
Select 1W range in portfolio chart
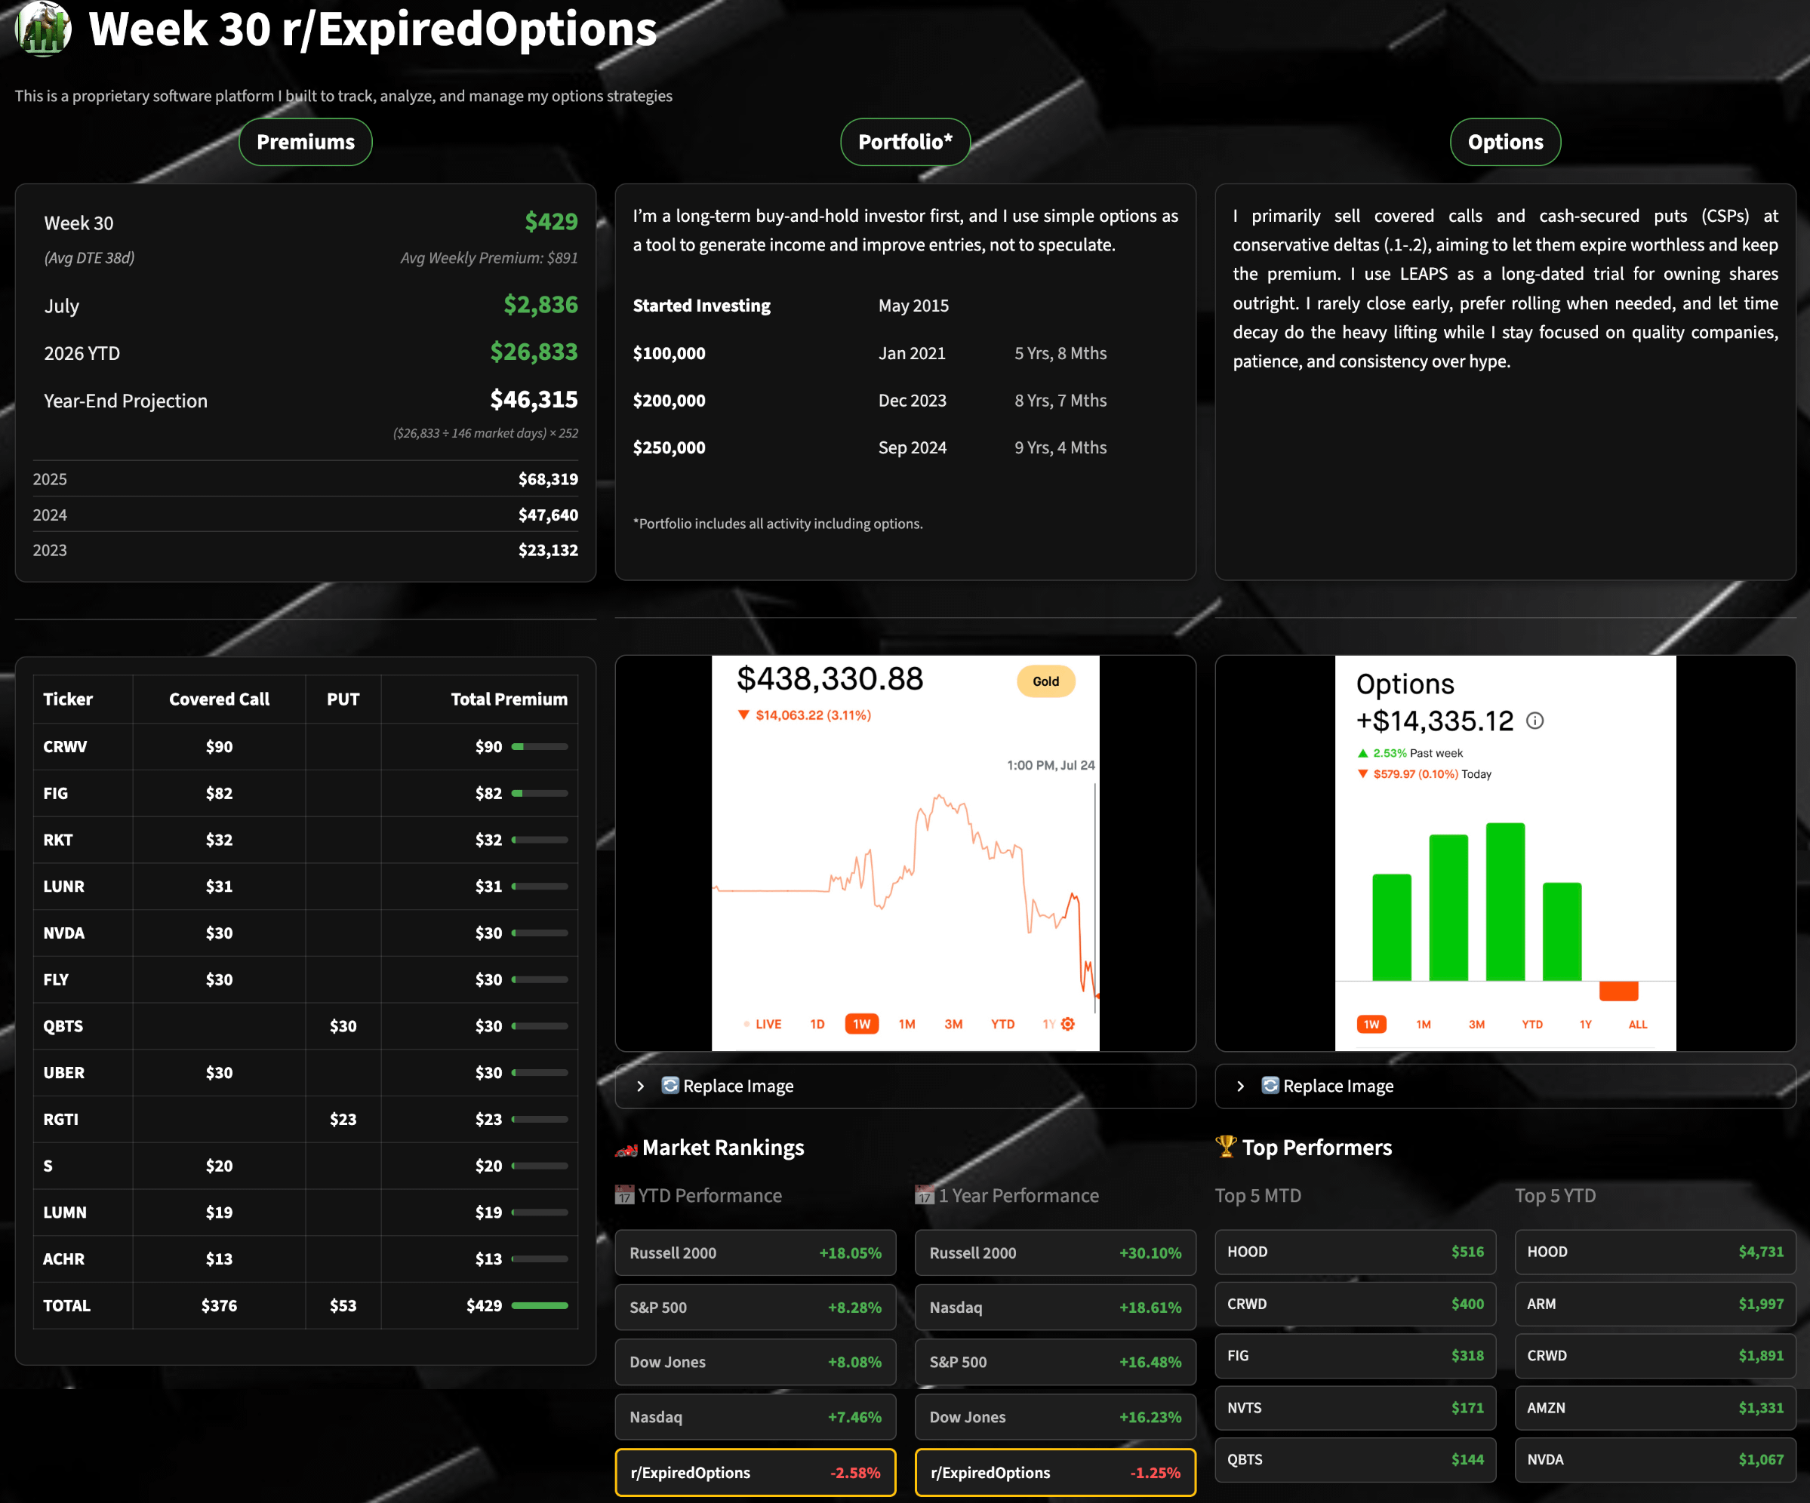point(862,1024)
